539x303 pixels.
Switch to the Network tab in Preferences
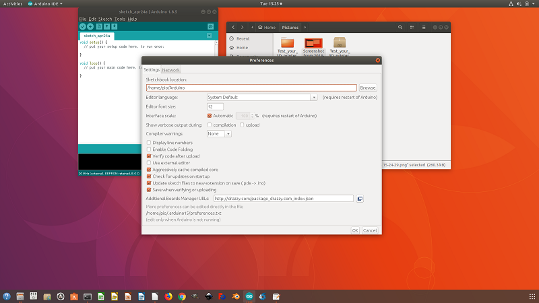pos(171,70)
